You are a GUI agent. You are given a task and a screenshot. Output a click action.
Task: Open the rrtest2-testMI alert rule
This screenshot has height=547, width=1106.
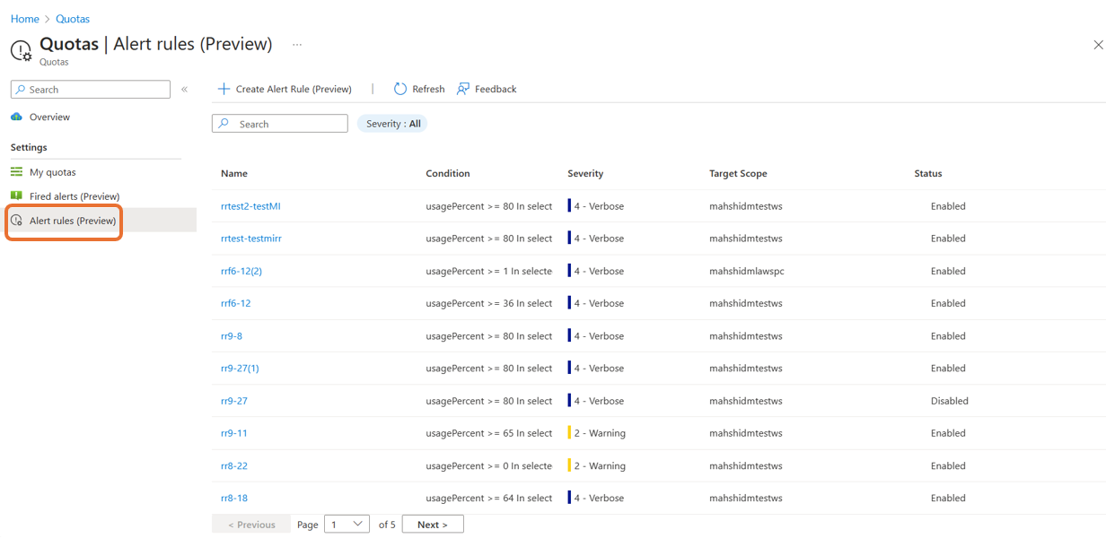click(x=250, y=206)
